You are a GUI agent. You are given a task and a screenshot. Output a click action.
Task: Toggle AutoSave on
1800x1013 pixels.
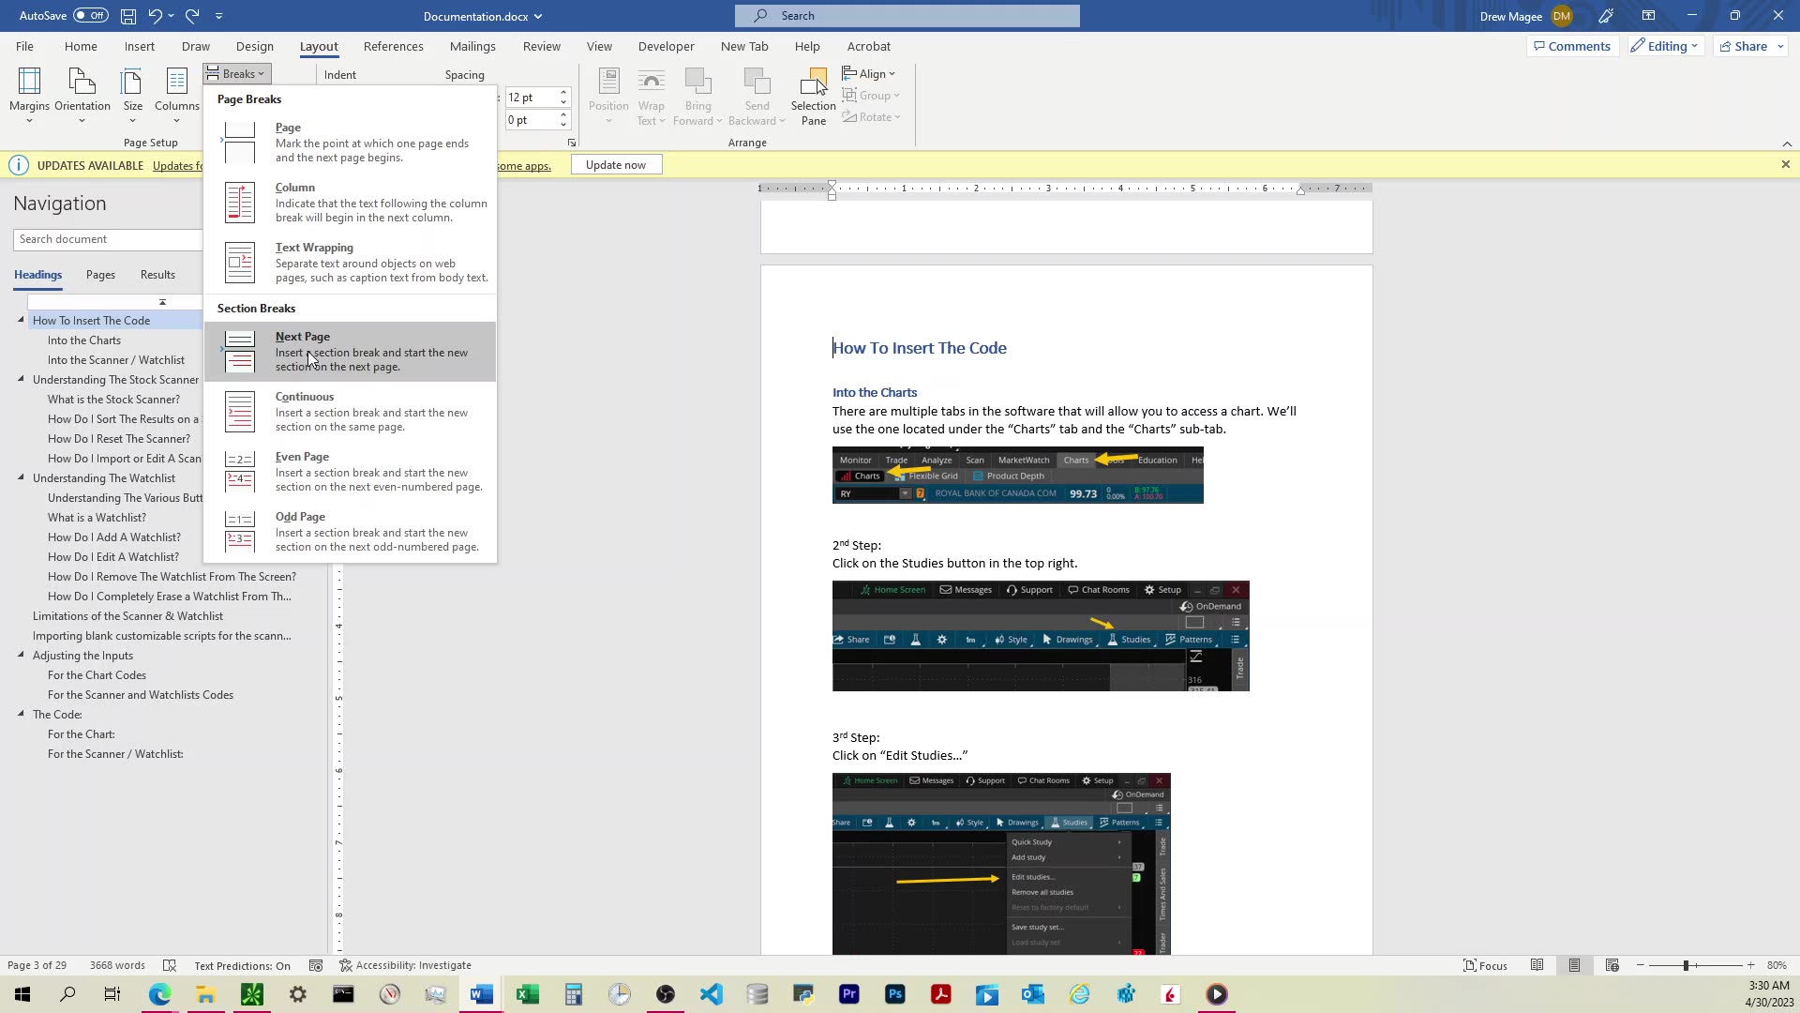(63, 15)
